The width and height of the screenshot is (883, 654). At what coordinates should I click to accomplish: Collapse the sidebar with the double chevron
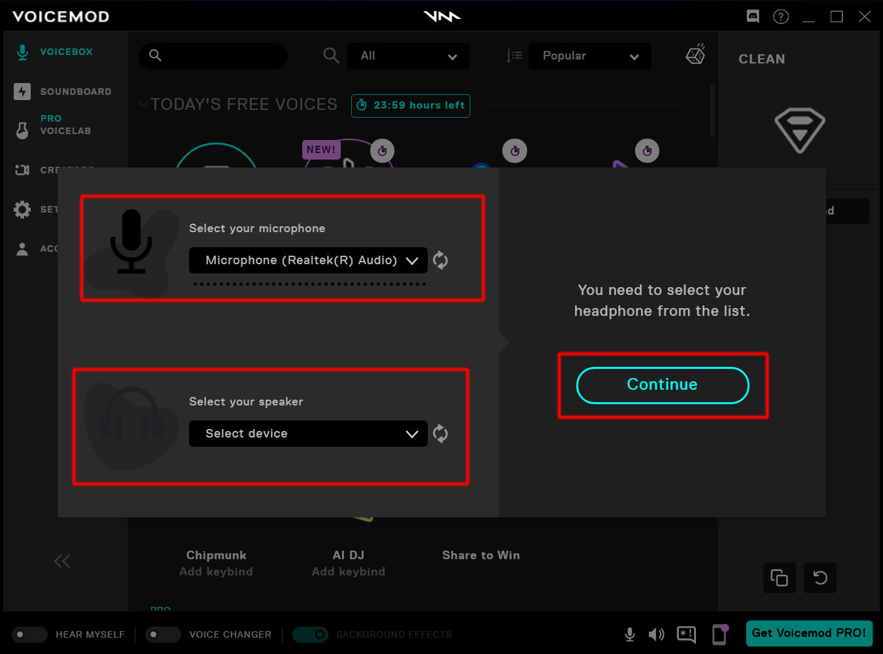61,561
